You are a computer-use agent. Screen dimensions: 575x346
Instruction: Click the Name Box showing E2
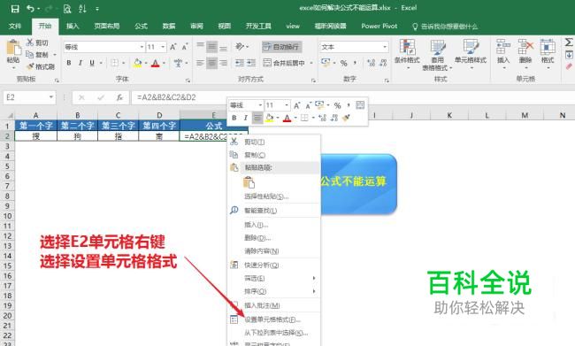pos(29,97)
